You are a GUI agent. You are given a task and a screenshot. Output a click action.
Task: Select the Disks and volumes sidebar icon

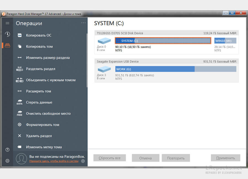[x=7, y=45]
